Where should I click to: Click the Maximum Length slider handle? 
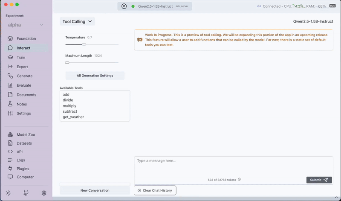(x=67, y=63)
